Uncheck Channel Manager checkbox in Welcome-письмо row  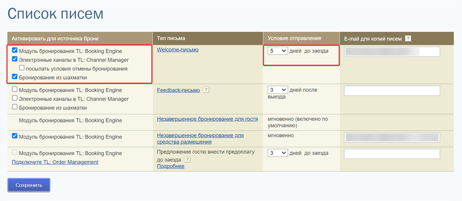(x=15, y=59)
